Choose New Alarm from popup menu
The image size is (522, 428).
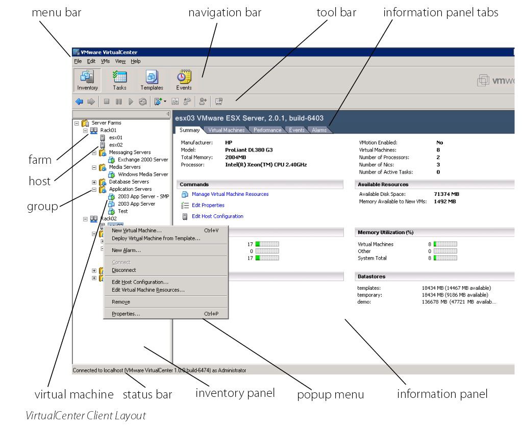(165, 250)
